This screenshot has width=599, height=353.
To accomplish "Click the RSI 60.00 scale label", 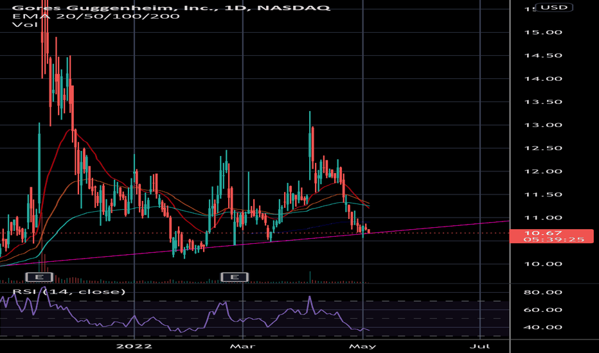I will [543, 310].
